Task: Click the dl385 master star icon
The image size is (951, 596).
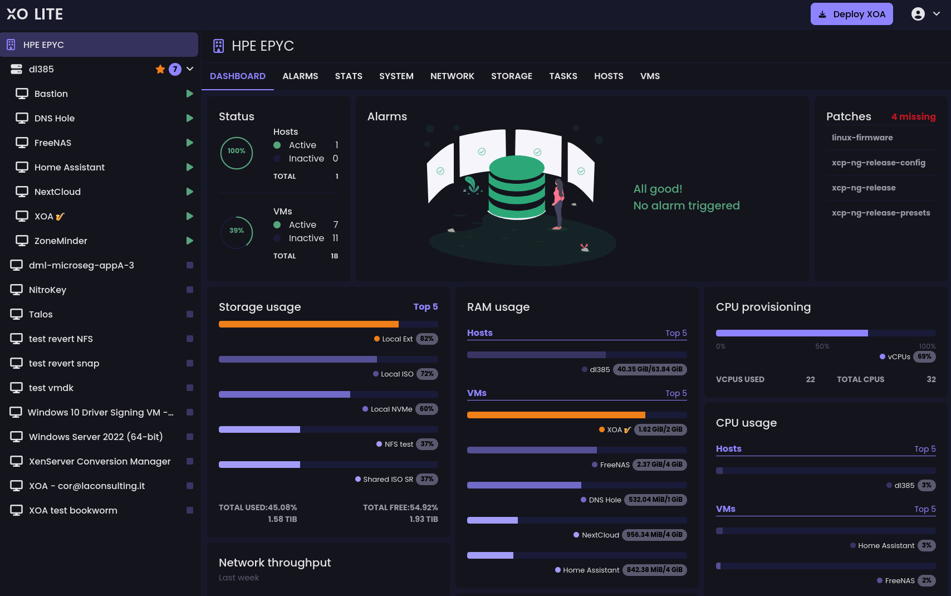Action: tap(160, 69)
